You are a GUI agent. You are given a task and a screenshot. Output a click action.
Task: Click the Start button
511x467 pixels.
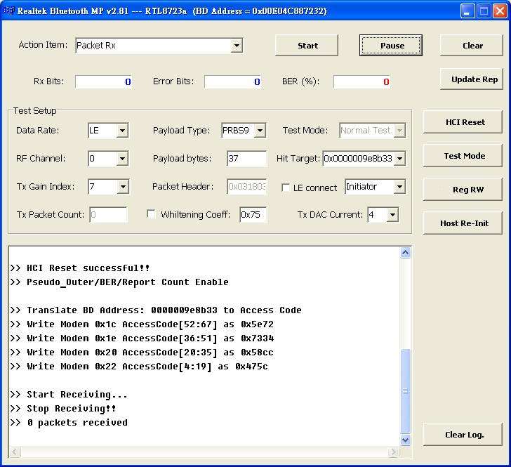tap(307, 46)
